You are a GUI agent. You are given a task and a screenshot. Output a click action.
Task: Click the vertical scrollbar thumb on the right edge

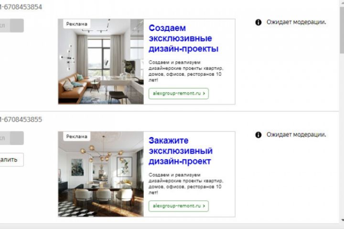342,29
